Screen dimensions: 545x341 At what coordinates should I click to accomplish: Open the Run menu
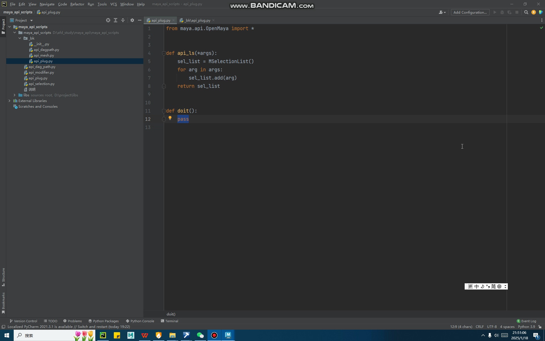(91, 4)
